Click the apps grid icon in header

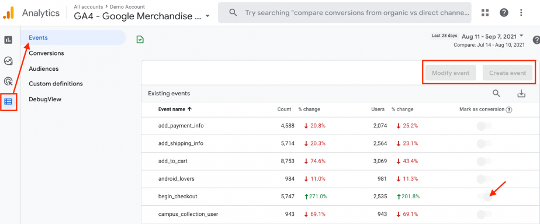485,13
